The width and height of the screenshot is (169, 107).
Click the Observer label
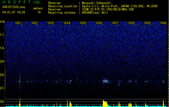(55, 3)
